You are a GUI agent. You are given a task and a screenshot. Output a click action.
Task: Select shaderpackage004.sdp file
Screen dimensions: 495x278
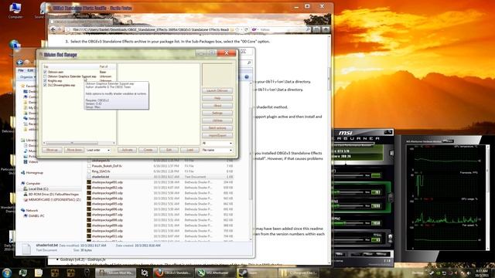tap(107, 198)
